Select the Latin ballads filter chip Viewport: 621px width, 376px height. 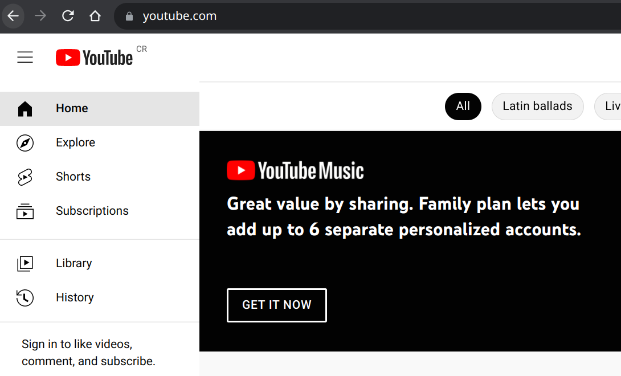(537, 106)
